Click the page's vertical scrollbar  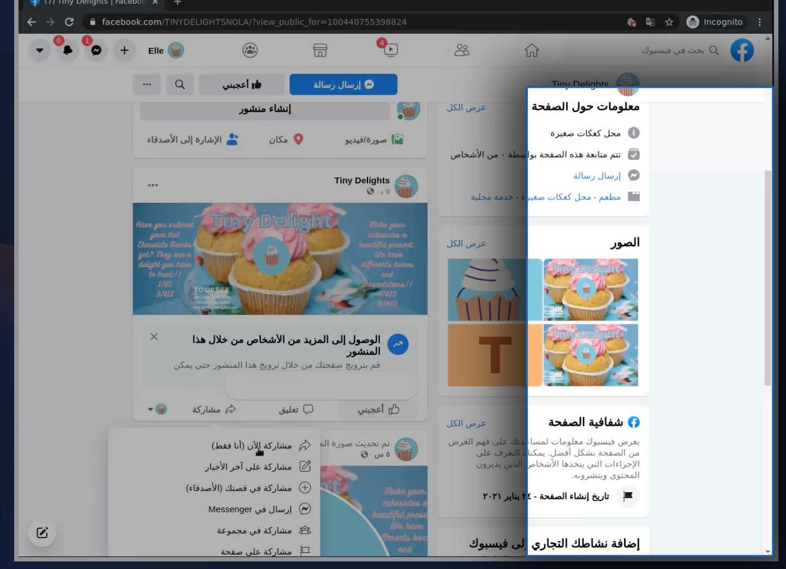[x=768, y=277]
